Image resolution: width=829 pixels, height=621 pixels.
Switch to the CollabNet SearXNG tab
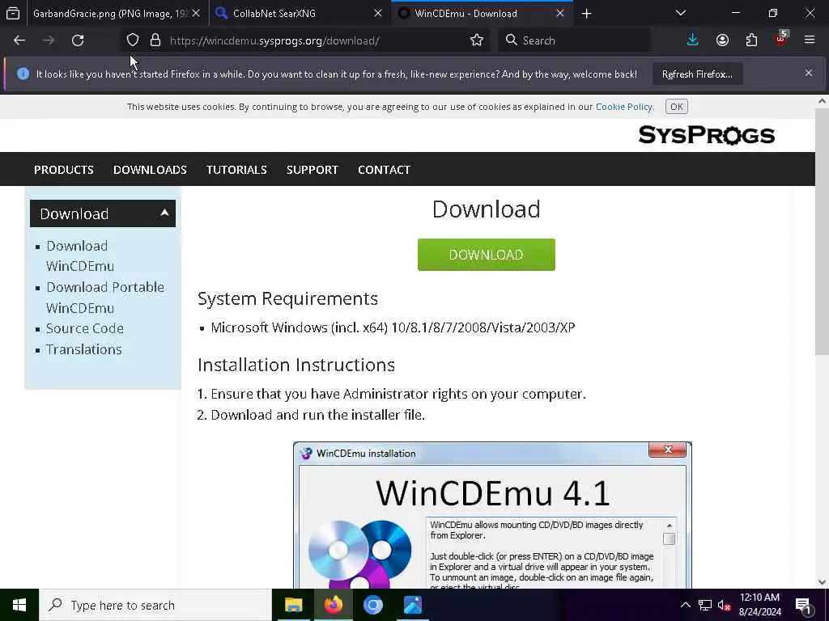(300, 14)
